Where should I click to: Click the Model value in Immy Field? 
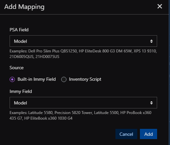(21, 103)
